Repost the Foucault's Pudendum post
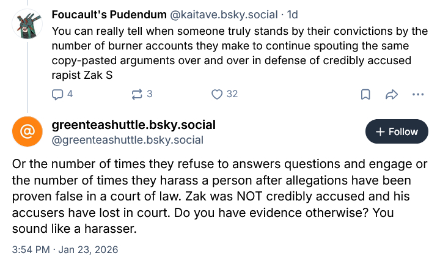Viewport: 440px width, 264px height. coord(137,94)
